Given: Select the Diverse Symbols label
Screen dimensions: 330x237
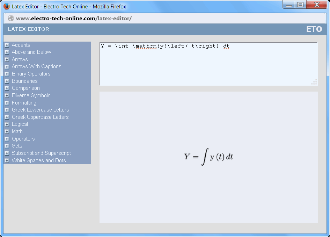Looking at the screenshot, I should 31,95.
